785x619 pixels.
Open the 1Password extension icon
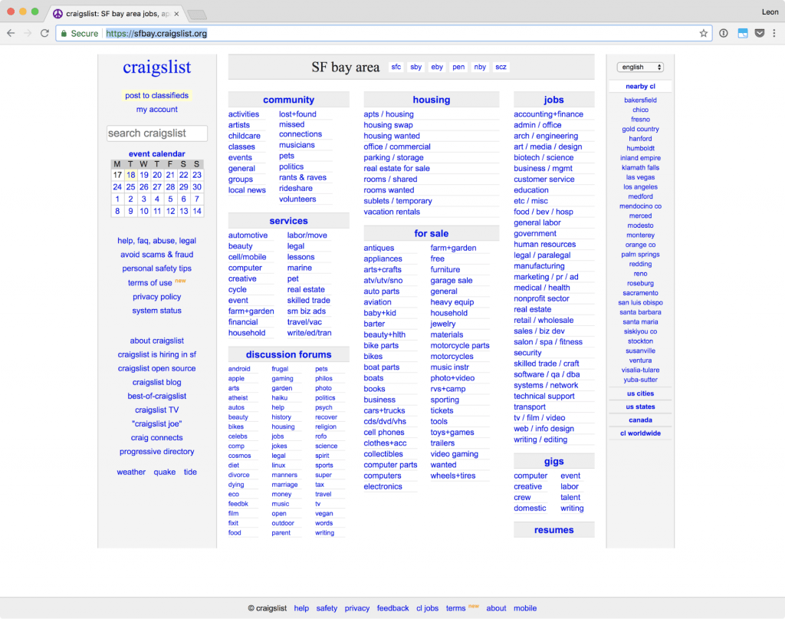[724, 33]
